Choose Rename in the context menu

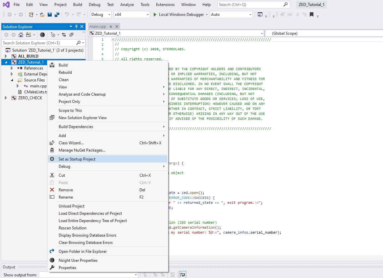pyautogui.click(x=108, y=197)
